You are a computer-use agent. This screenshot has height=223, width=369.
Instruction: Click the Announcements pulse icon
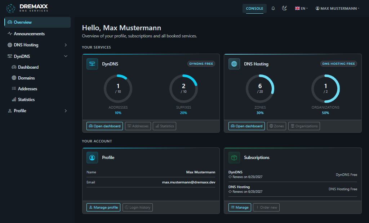(10, 33)
